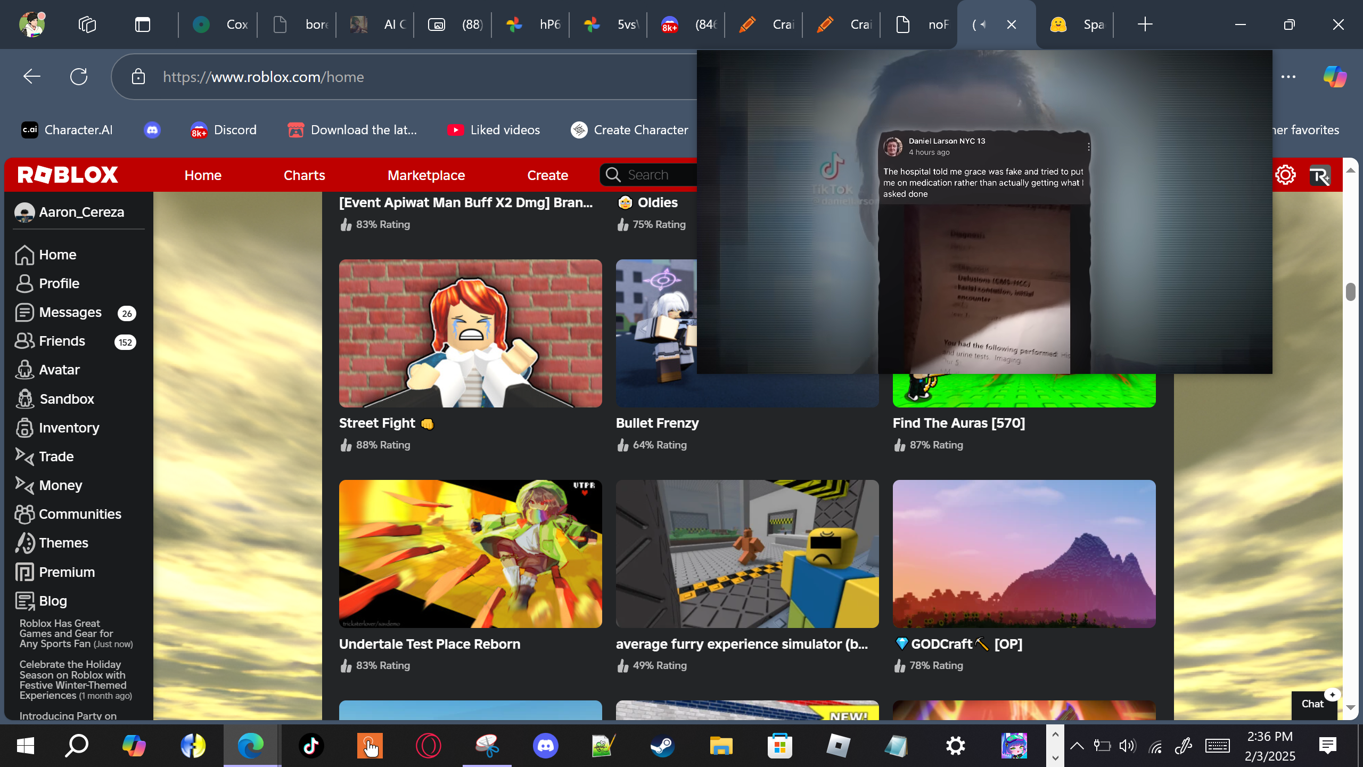1363x767 pixels.
Task: Click the Roblox Search field
Action: [x=648, y=175]
